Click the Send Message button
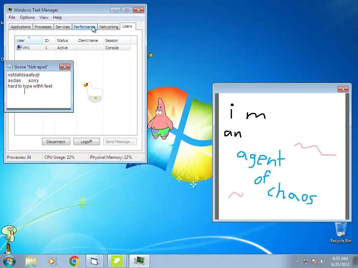358x268 pixels. tap(120, 142)
